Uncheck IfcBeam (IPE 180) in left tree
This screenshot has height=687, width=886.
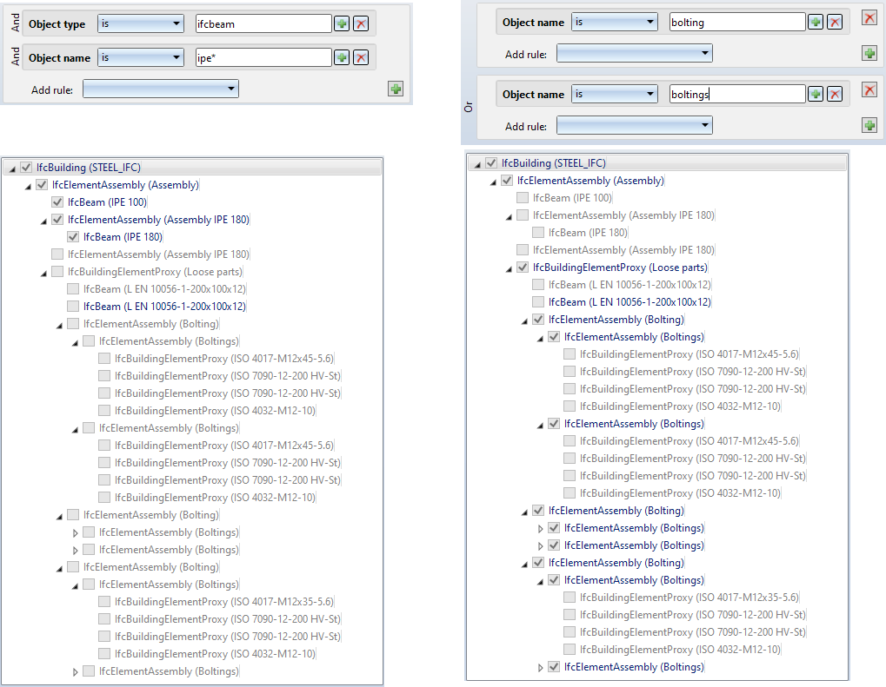pos(73,236)
